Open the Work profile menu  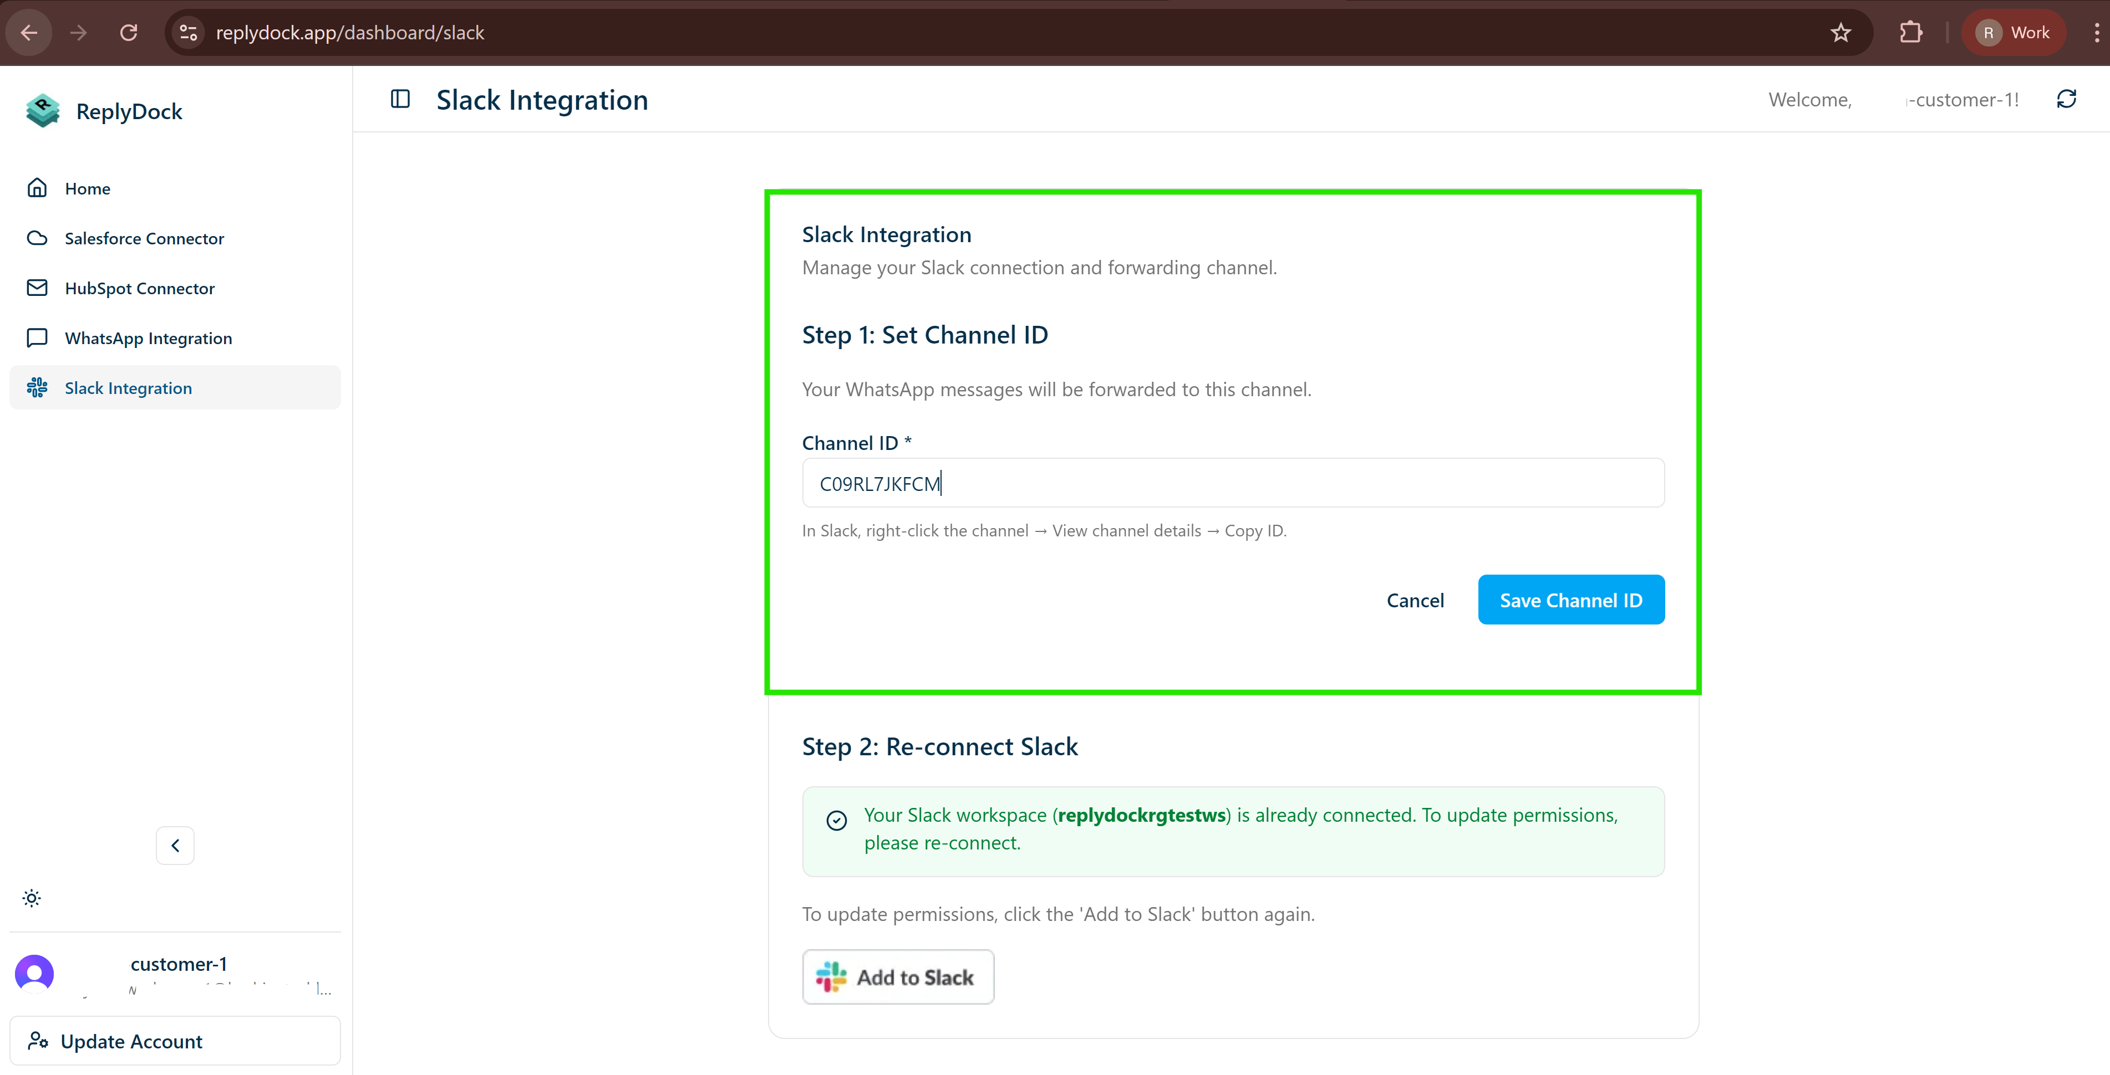click(x=2014, y=33)
